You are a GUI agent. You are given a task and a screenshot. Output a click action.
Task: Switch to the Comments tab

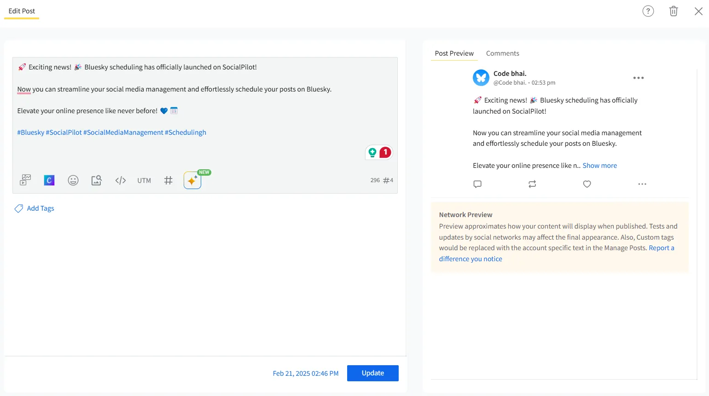pyautogui.click(x=502, y=53)
